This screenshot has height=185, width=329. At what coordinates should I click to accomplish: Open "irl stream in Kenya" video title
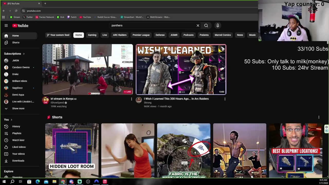(x=63, y=99)
